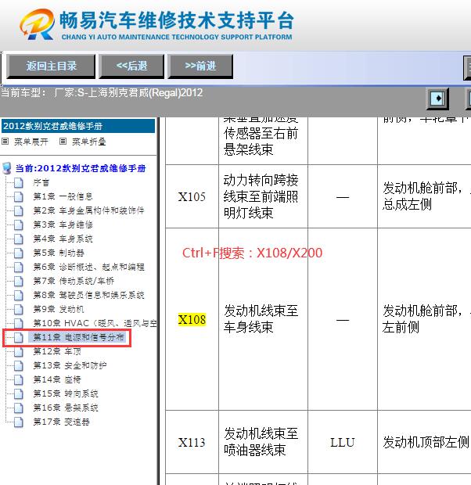
Task: Click the X105 connector cell
Action: click(x=192, y=196)
